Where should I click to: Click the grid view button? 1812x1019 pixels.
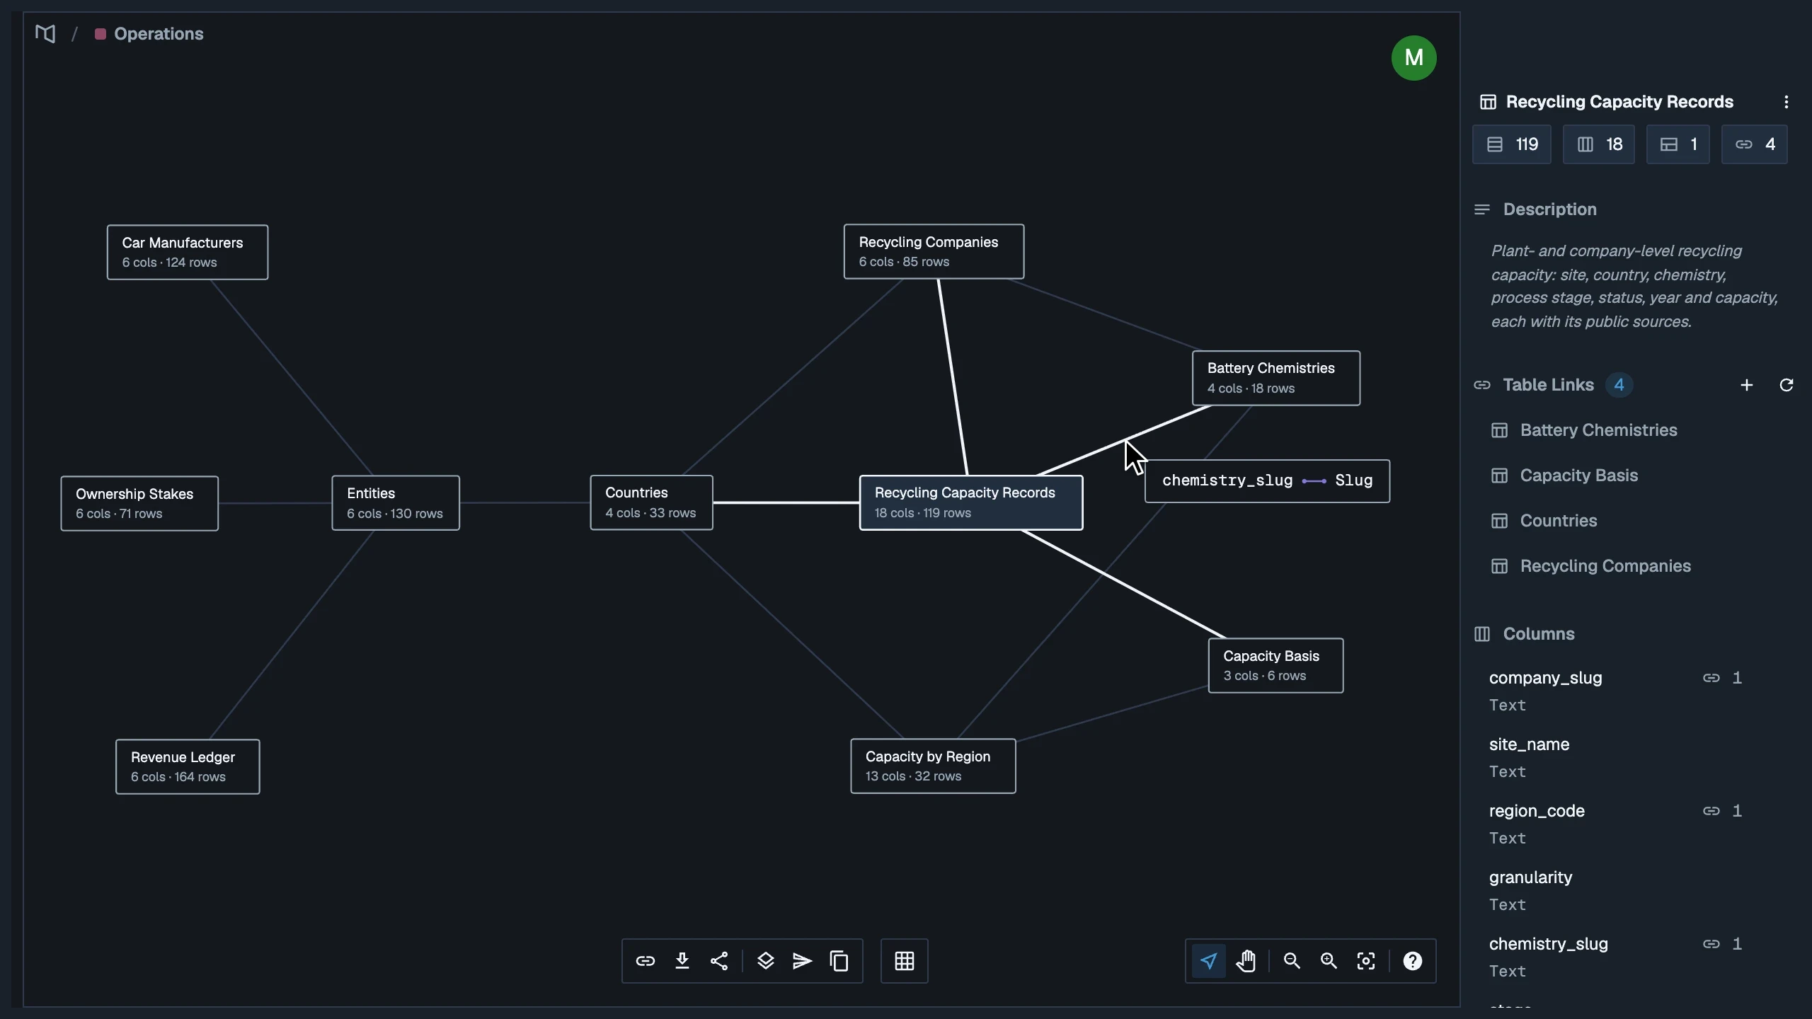904,961
